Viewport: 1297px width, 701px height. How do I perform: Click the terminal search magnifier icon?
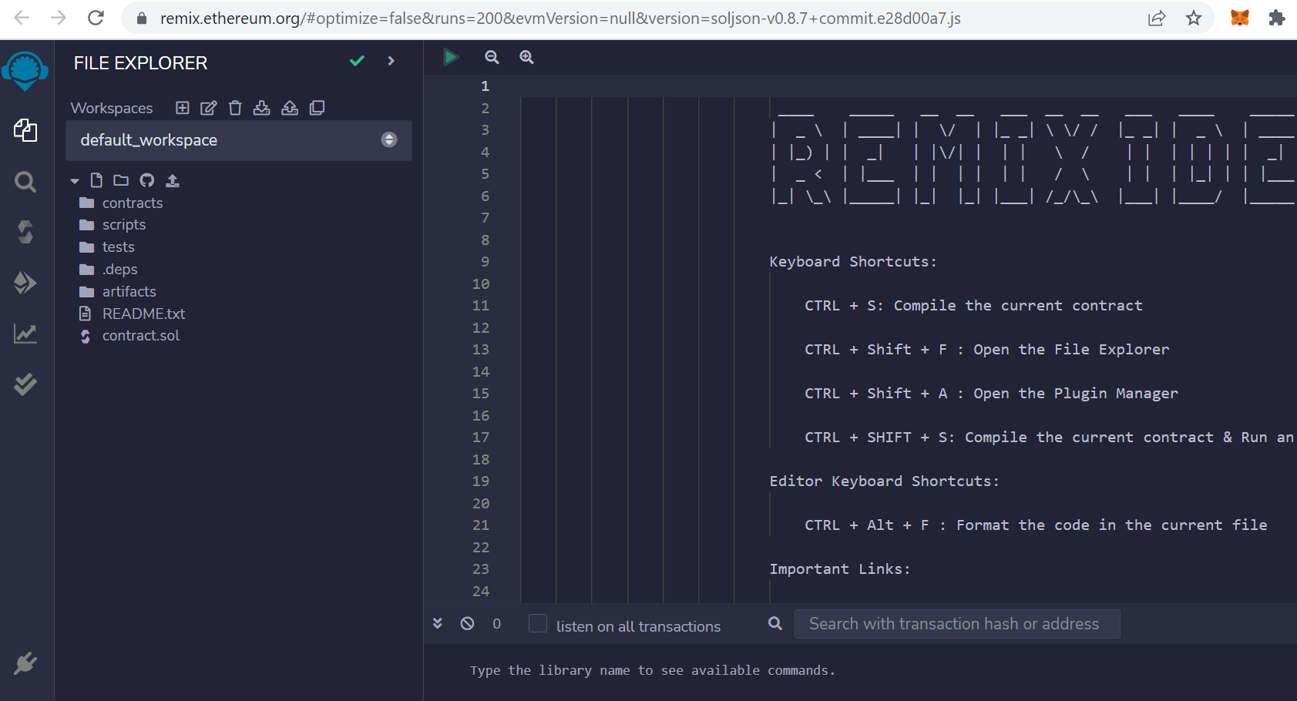click(775, 623)
